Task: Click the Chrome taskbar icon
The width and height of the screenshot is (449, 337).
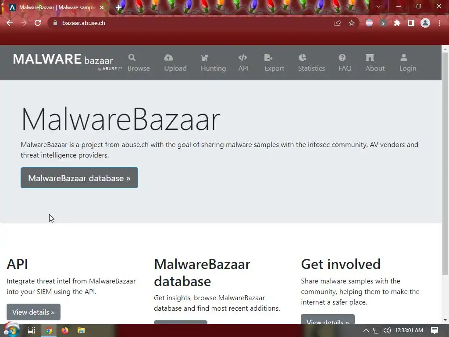Action: 49,330
